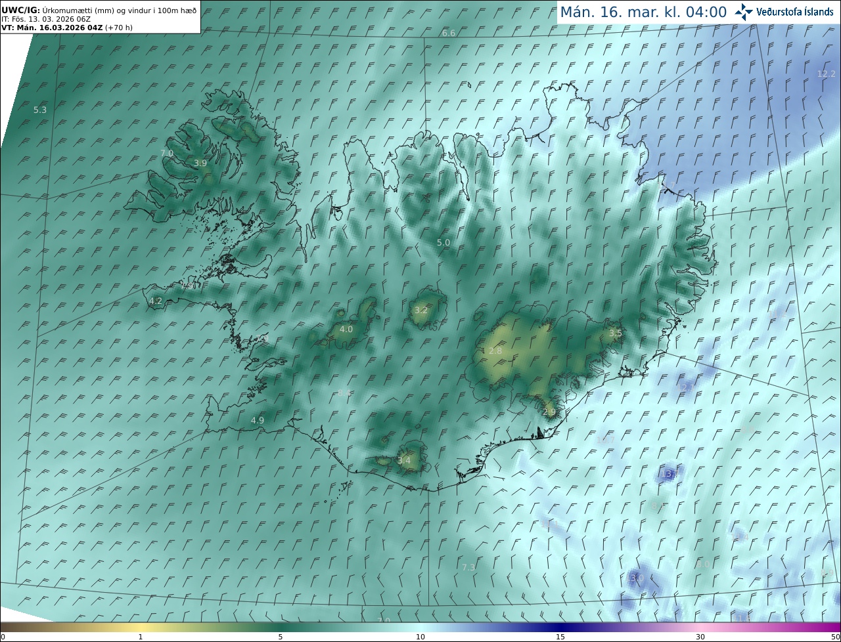Select the 'UWC/IG: Úrkomumætti (mm)' title line
Image resolution: width=841 pixels, height=642 pixels.
[99, 10]
